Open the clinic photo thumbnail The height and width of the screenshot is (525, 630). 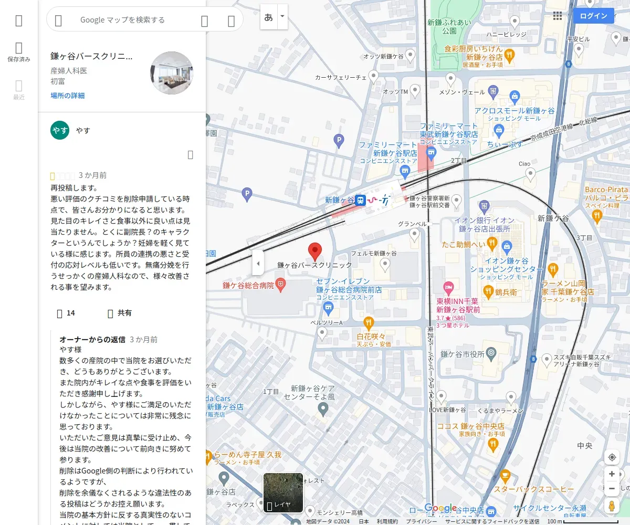click(x=172, y=73)
